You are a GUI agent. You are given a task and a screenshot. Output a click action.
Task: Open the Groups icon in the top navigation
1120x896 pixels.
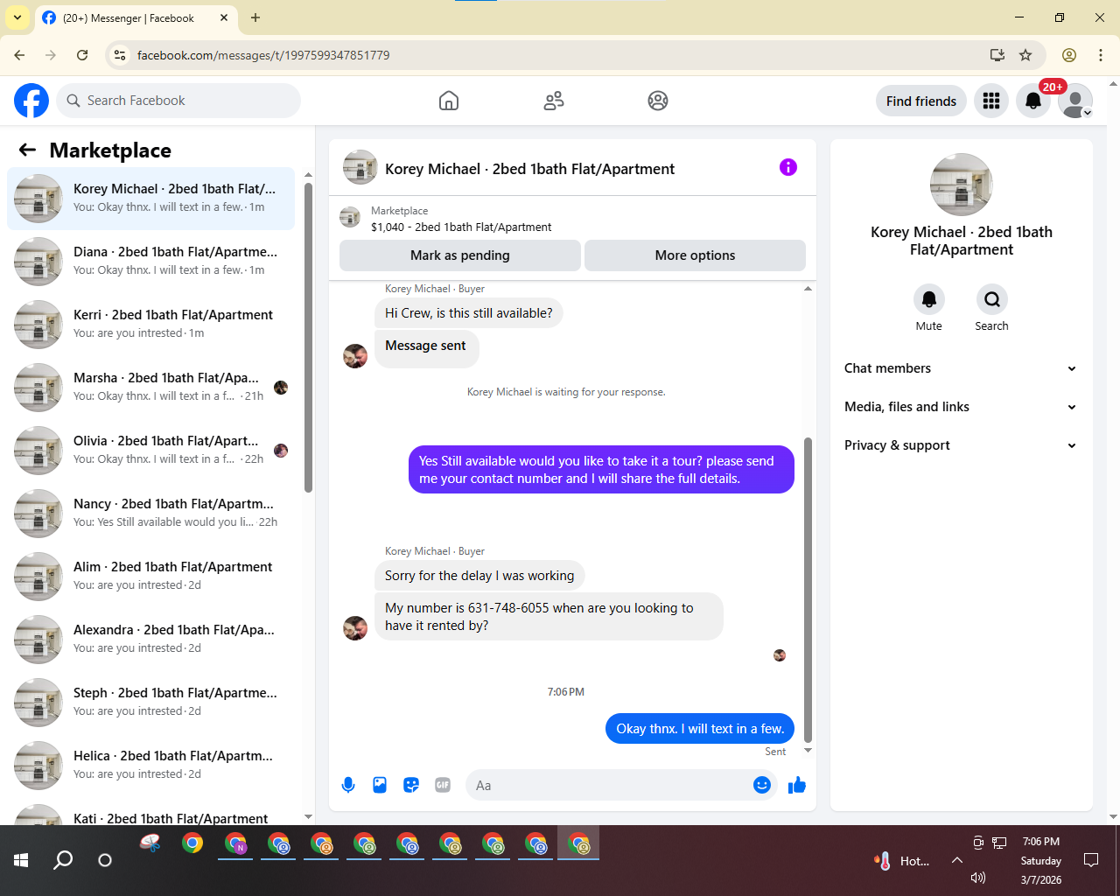[658, 101]
